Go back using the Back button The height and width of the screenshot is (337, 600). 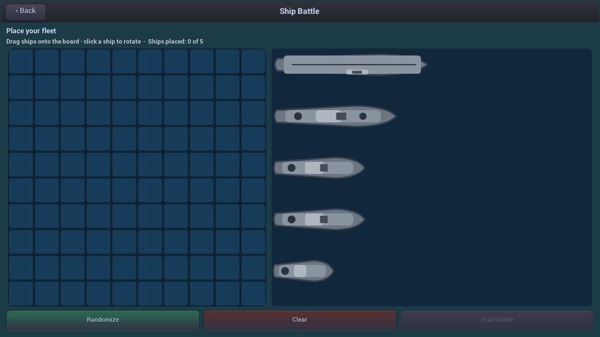[x=25, y=11]
